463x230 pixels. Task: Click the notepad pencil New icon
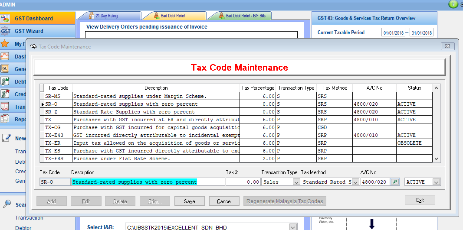7,138
